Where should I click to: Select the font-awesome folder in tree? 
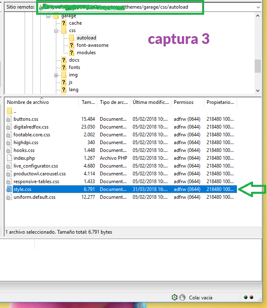click(x=92, y=45)
